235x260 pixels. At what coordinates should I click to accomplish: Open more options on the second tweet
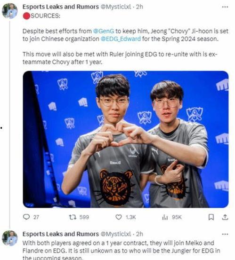click(x=225, y=234)
